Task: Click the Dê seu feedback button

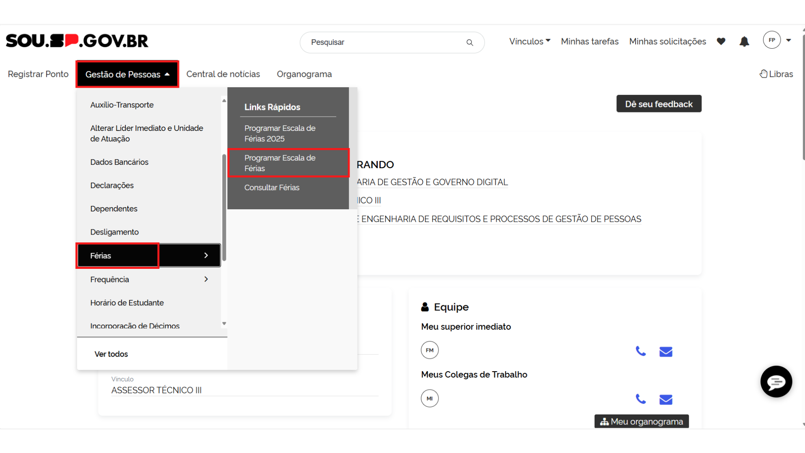Action: tap(659, 104)
